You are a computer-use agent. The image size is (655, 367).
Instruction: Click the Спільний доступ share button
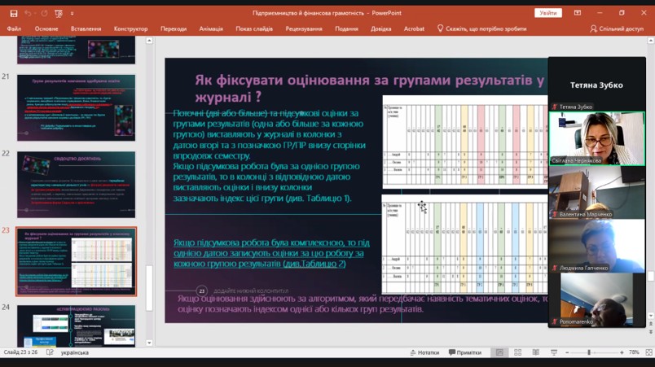[617, 28]
